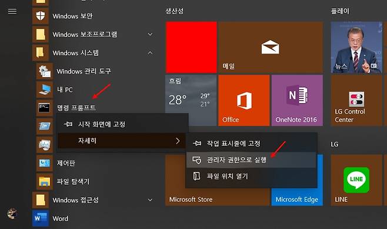The image size is (387, 229).
Task: Open the OneNote 2016 tile
Action: coord(297,100)
